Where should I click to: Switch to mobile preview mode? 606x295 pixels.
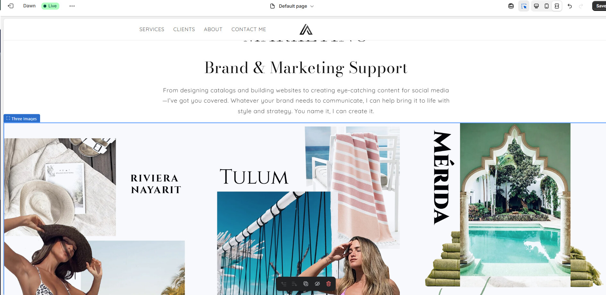pyautogui.click(x=547, y=6)
